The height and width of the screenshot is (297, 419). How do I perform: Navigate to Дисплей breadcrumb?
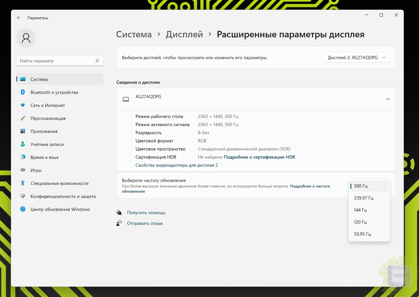click(x=184, y=34)
